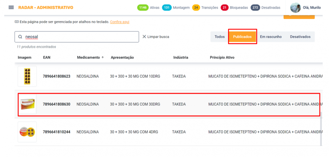The image size is (329, 157).
Task: Show the Desativados tab
Action: [x=300, y=37]
